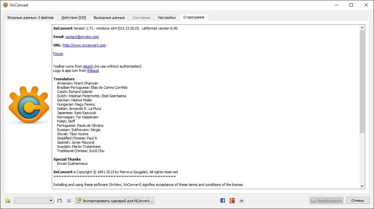Click the copyright 1991-2015 line
This screenshot has height=209, width=374.
point(116,172)
